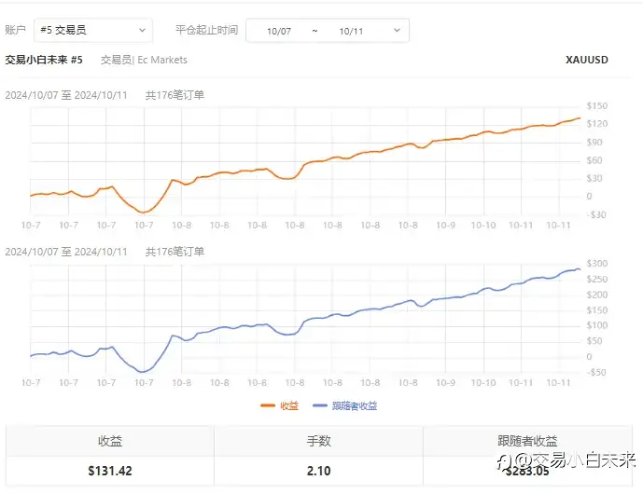Viewport: 643px width, 494px height.
Task: Toggle the orange 收益 legend item
Action: pos(279,405)
